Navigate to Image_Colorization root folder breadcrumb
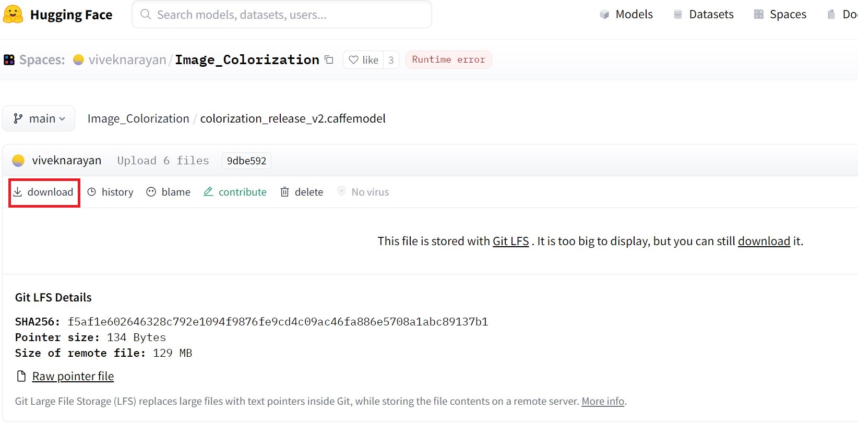 click(x=138, y=119)
